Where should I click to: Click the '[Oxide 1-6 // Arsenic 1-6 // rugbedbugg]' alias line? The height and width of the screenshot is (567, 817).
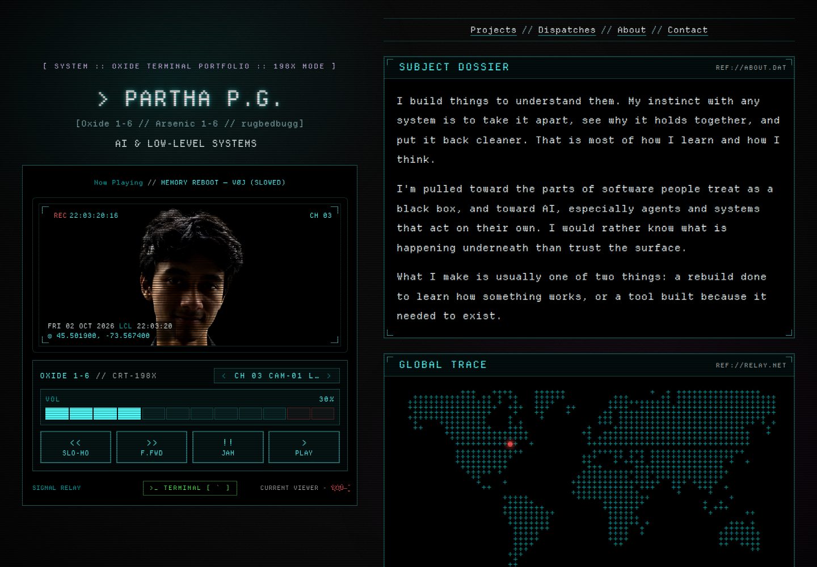190,124
